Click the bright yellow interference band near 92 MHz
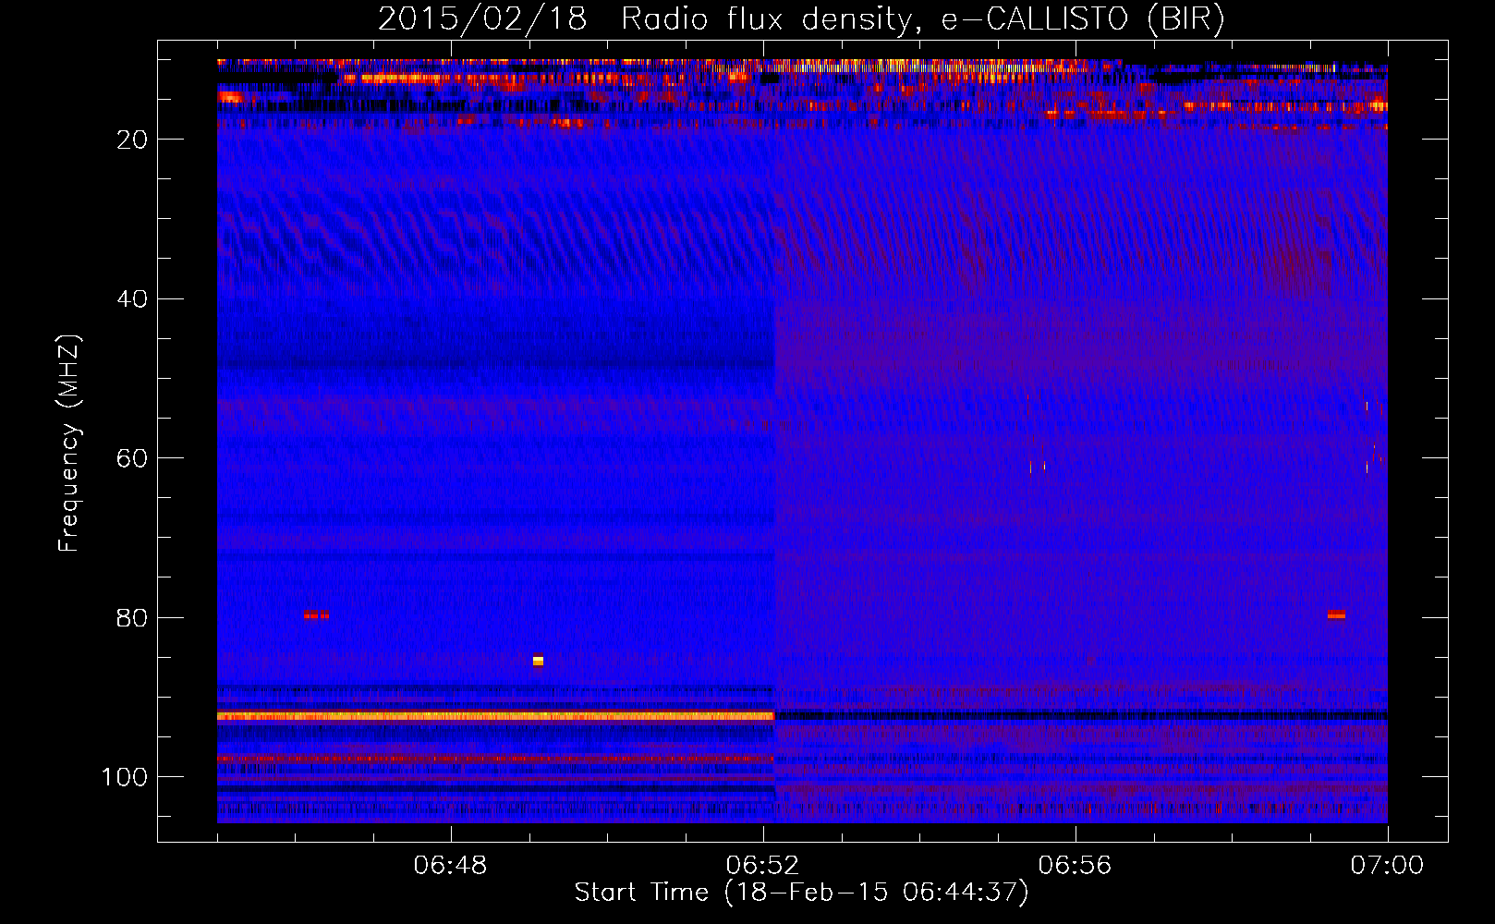The height and width of the screenshot is (924, 1495). pyautogui.click(x=495, y=716)
